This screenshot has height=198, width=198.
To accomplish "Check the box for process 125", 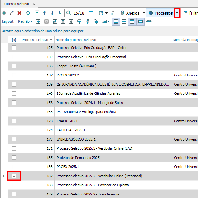I will pos(14,48).
